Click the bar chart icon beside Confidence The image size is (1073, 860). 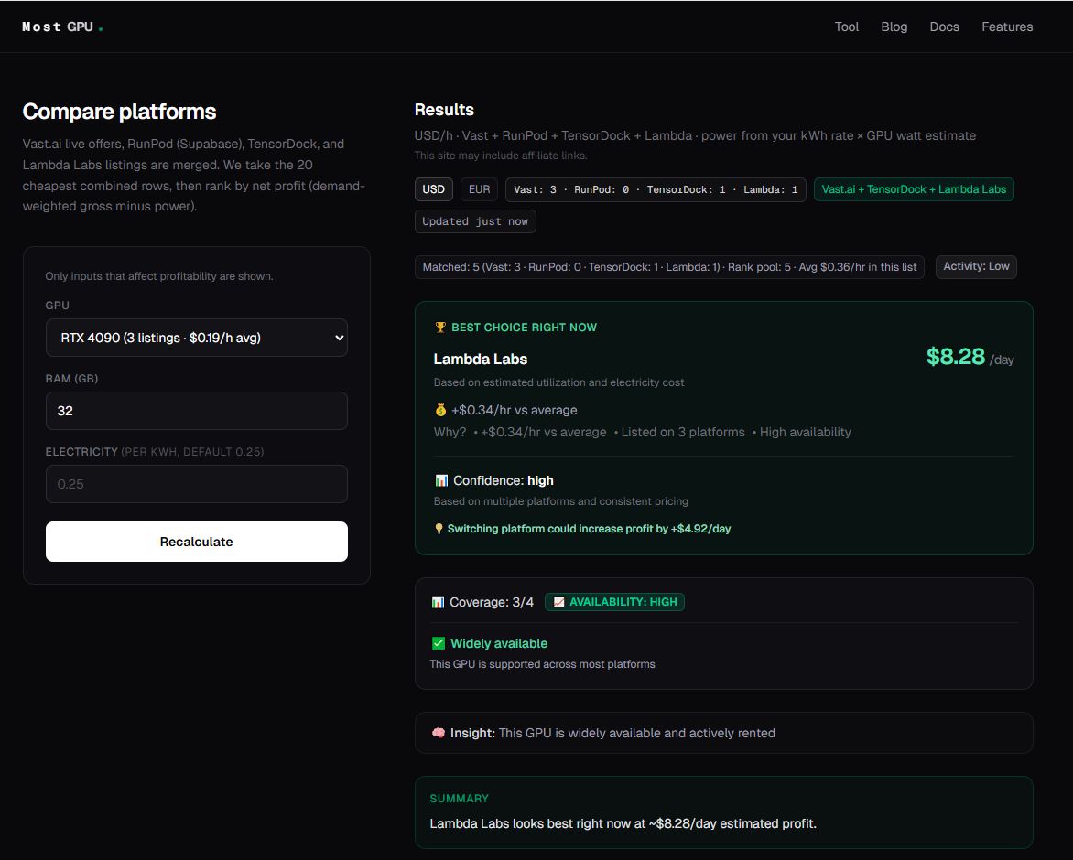(x=441, y=480)
